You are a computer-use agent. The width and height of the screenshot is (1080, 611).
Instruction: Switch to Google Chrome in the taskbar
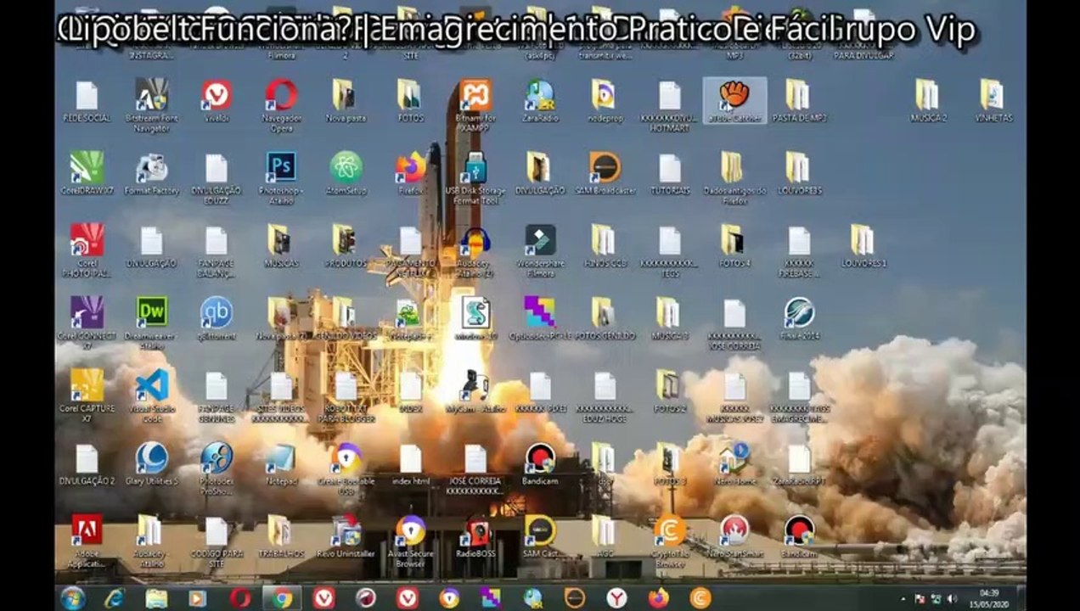coord(282,597)
